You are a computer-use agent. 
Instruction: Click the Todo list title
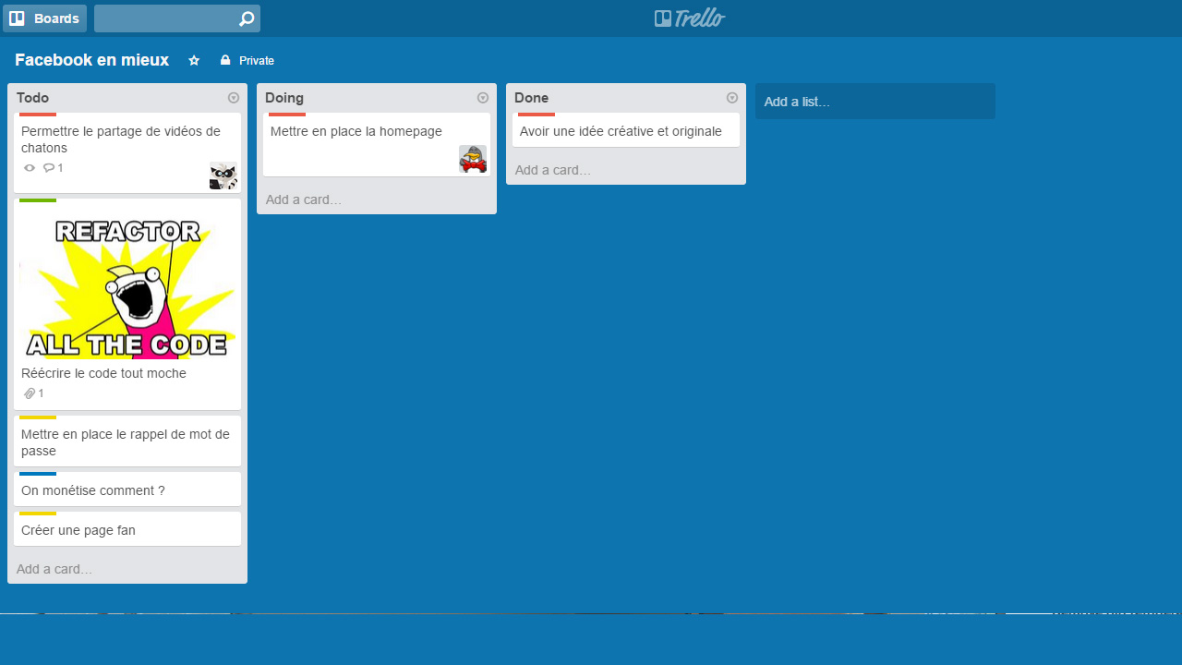click(x=33, y=98)
